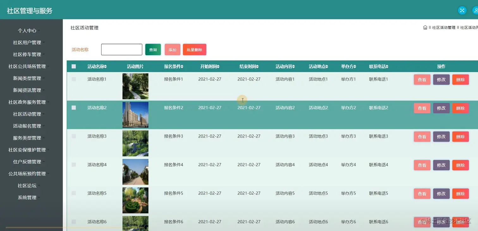This screenshot has height=231, width=478.
Task: Click the 批量删除 batch delete button
Action: point(194,49)
